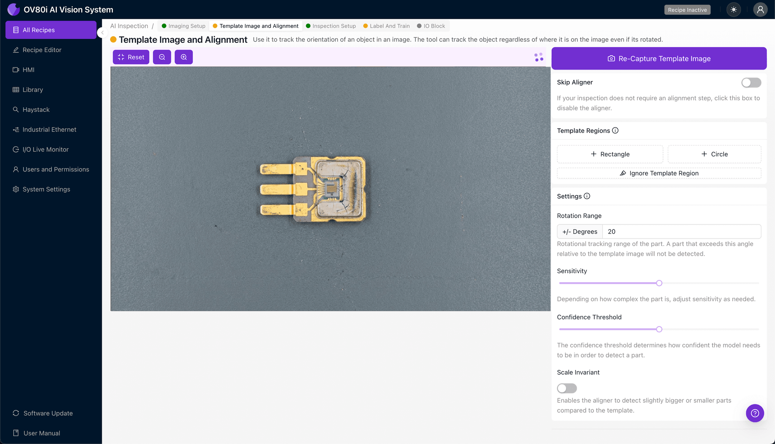Go to HMI in the sidebar
The height and width of the screenshot is (444, 775).
click(x=51, y=70)
